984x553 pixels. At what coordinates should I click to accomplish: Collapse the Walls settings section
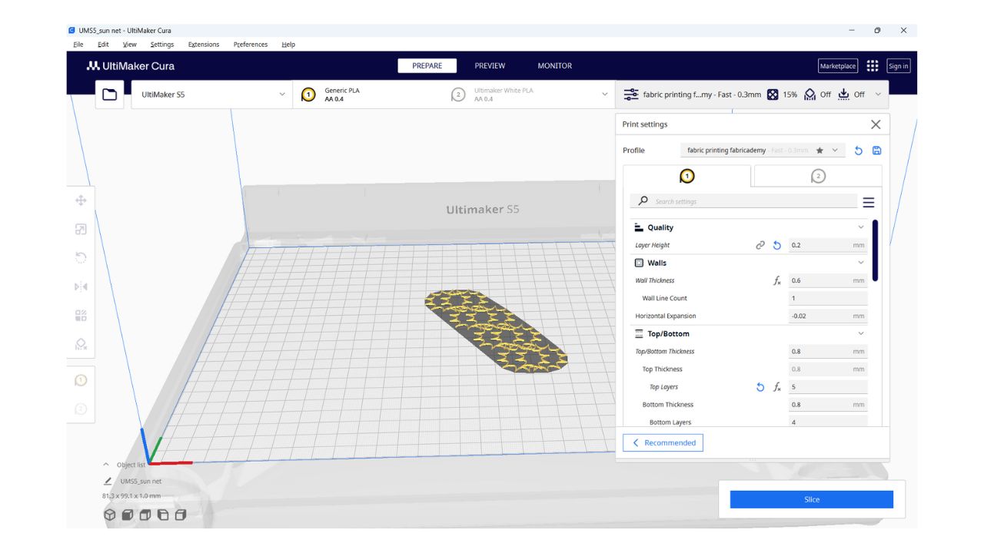[860, 263]
